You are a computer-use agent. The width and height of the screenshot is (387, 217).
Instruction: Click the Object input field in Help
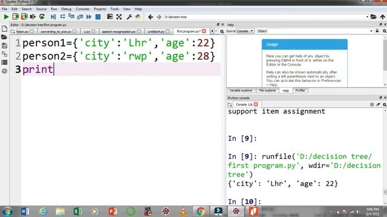(318, 31)
